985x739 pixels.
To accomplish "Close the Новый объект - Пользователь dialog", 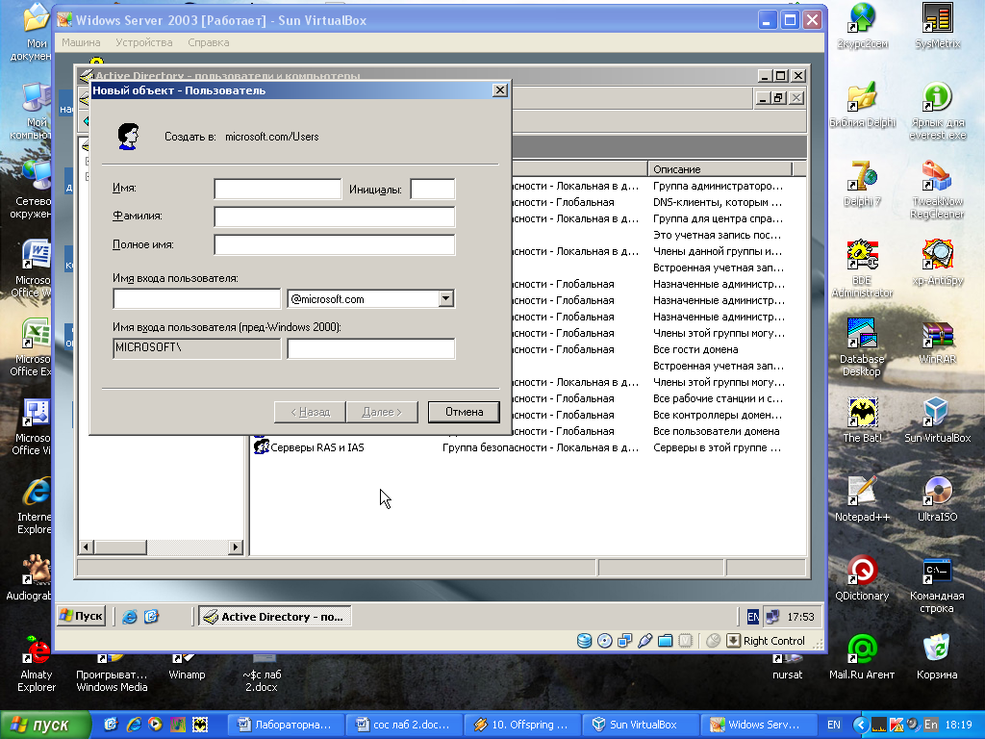I will [x=499, y=90].
